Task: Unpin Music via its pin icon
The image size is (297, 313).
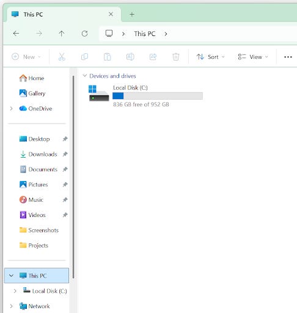Action: coord(65,200)
